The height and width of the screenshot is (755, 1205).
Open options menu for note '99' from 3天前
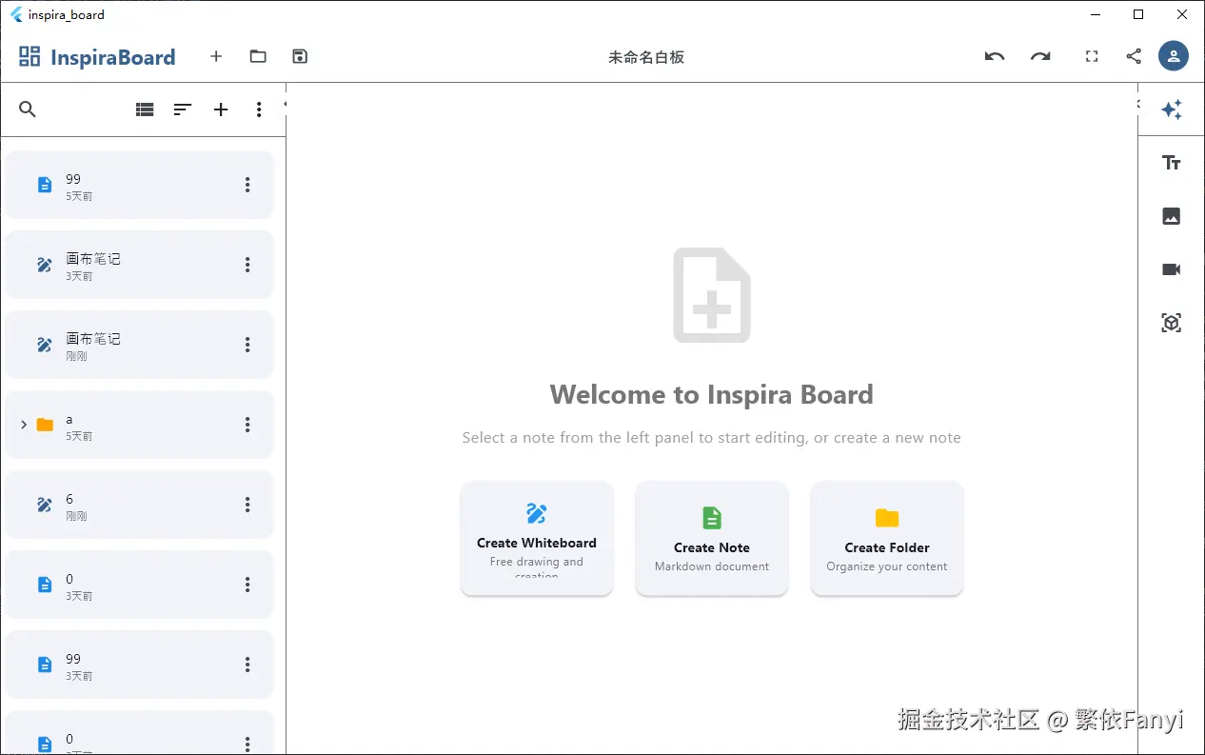[x=247, y=665]
